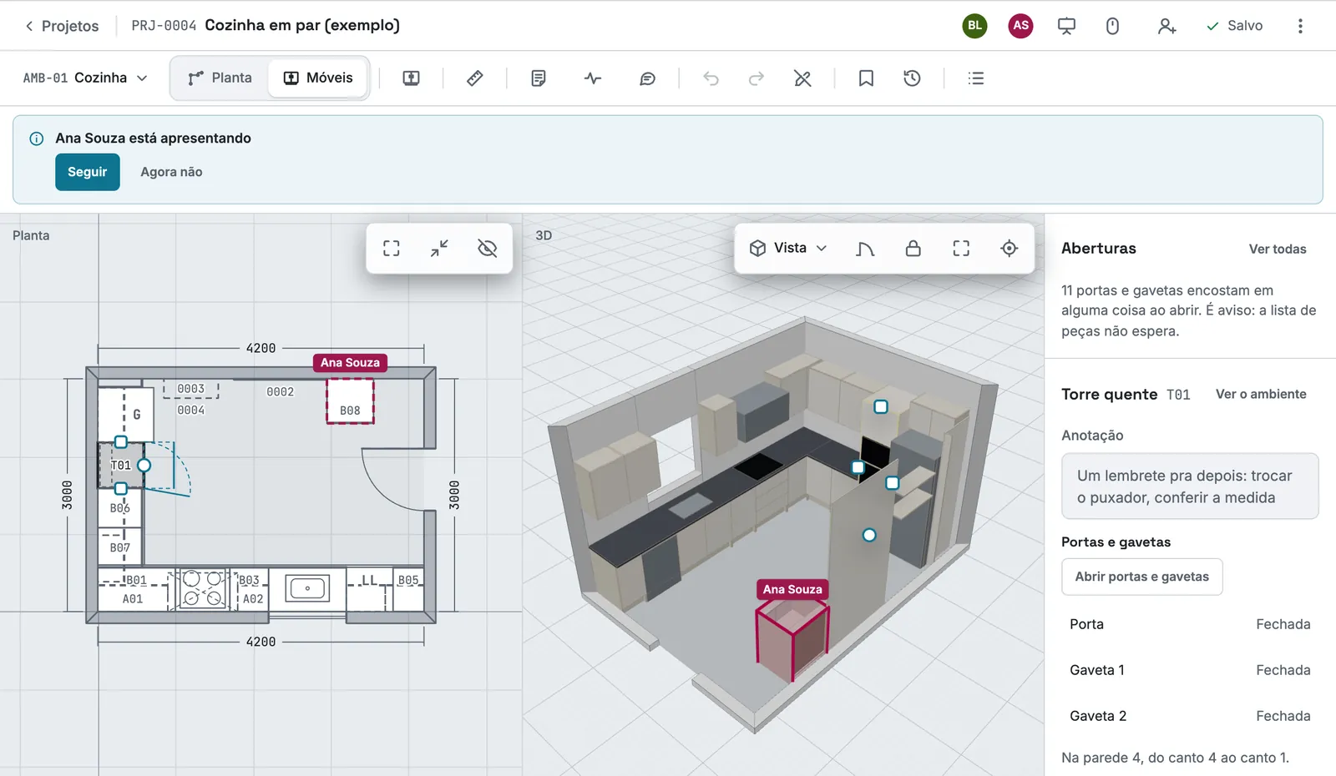This screenshot has height=776, width=1336.
Task: Toggle Porta Fechada state
Action: click(x=1190, y=624)
